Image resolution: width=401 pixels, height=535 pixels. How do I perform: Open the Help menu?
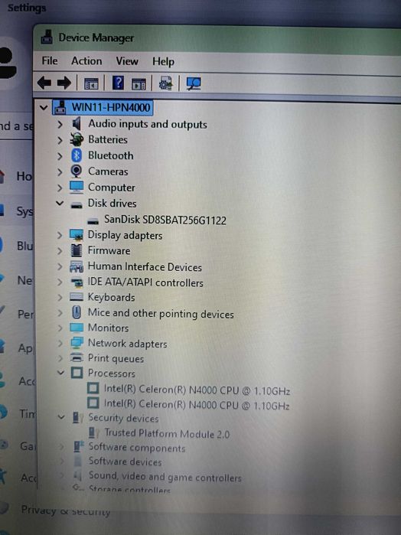(x=163, y=62)
